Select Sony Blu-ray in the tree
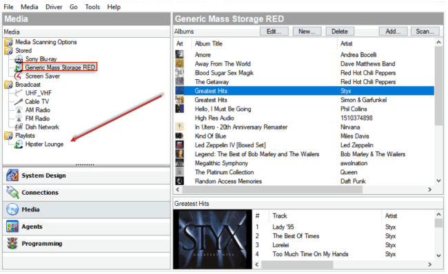The width and height of the screenshot is (448, 274). tap(41, 59)
